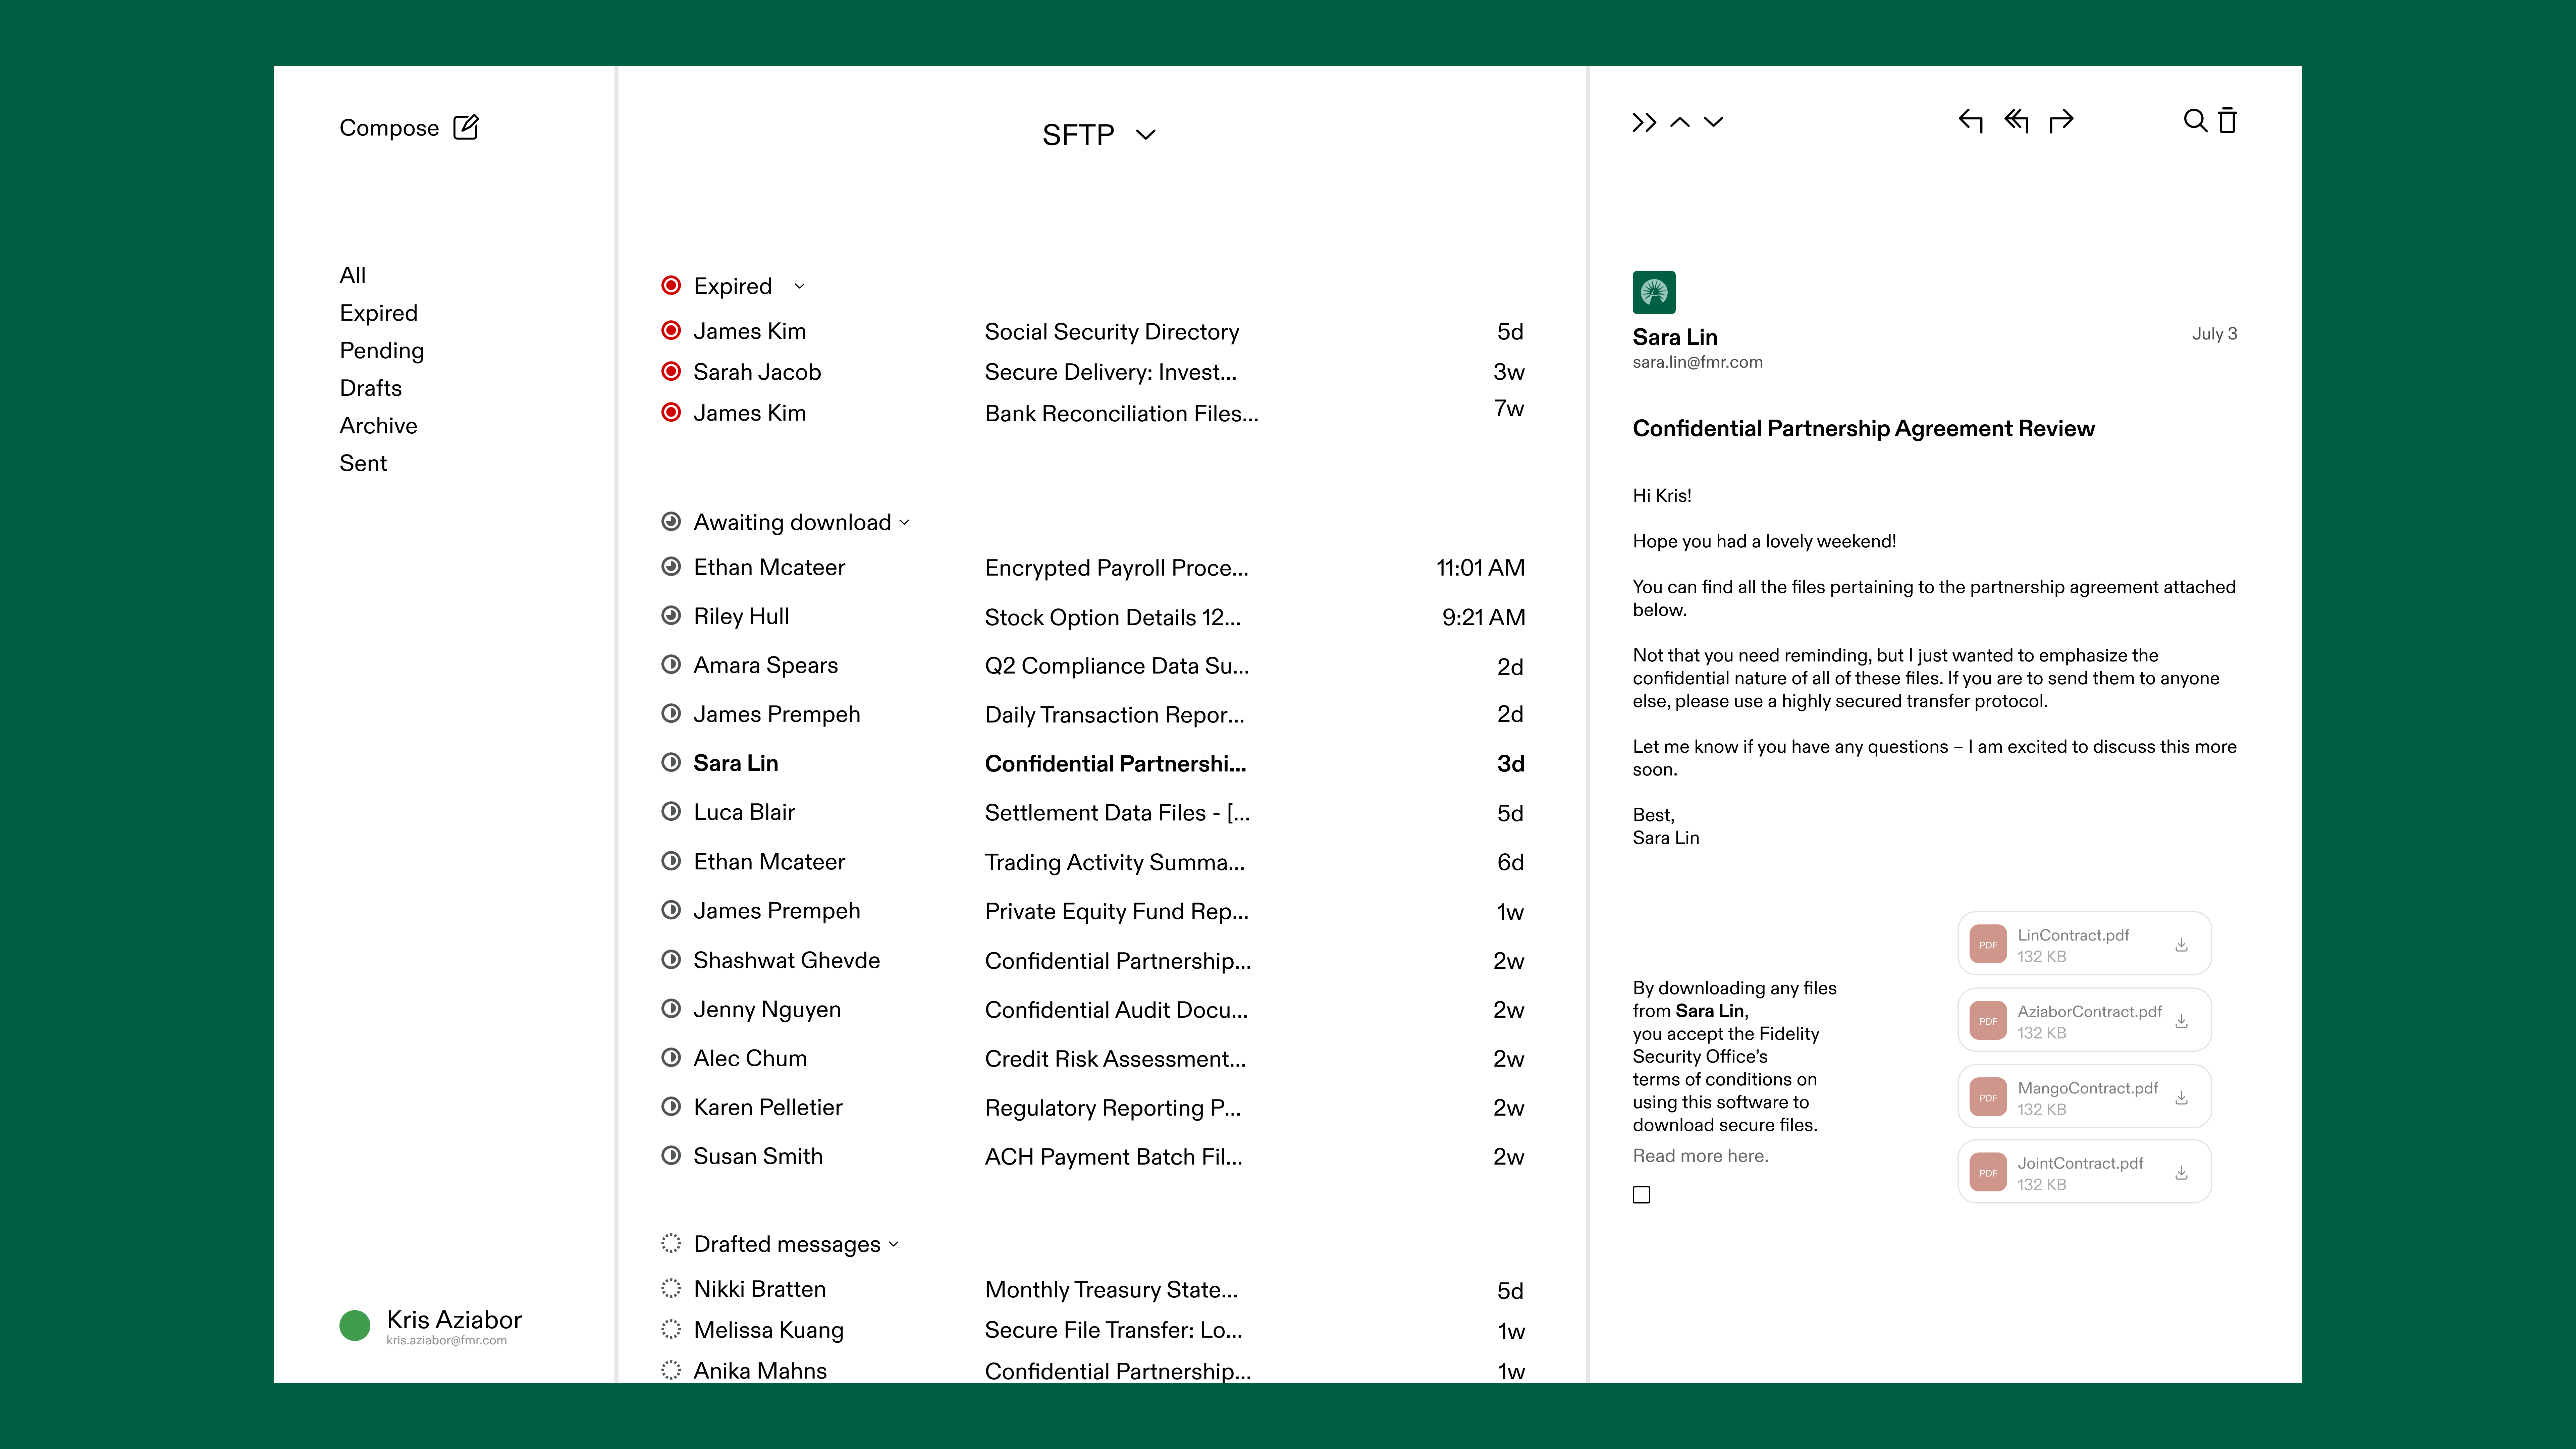Viewport: 2576px width, 1449px height.
Task: Click expired status icon for Sarah Jacob
Action: tap(671, 371)
